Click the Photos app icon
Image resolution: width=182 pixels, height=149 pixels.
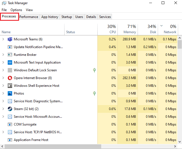pos(10,93)
